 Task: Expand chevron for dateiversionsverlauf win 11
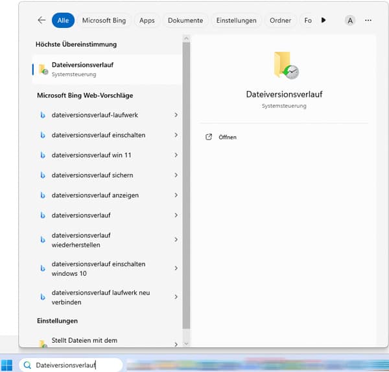click(x=176, y=155)
